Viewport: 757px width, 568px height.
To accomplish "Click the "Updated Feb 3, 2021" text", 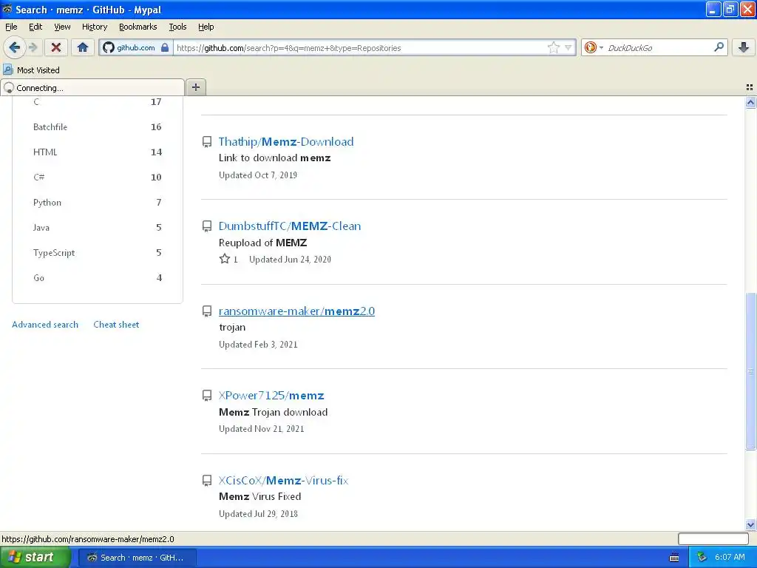I will click(x=258, y=345).
